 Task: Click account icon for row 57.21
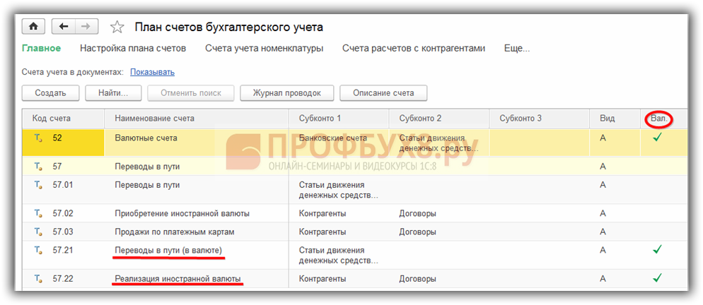pyautogui.click(x=38, y=250)
